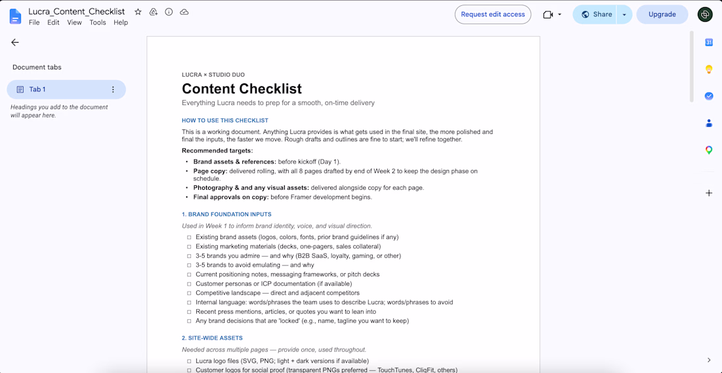Image resolution: width=722 pixels, height=373 pixels.
Task: Open Google Calendar in the side panel
Action: point(709,43)
